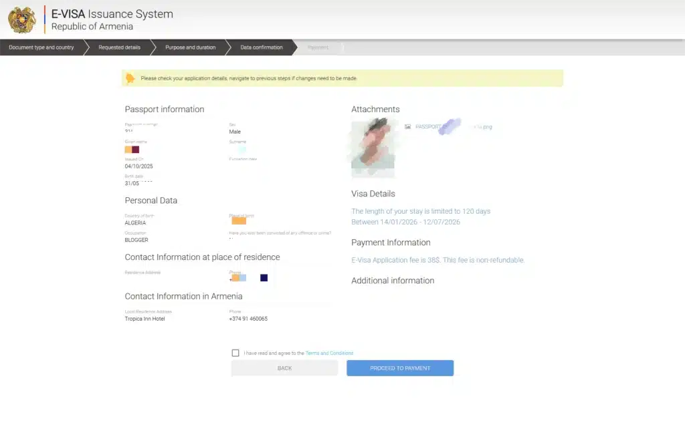Select the Tropica Inn Hotel address text

[x=144, y=319]
